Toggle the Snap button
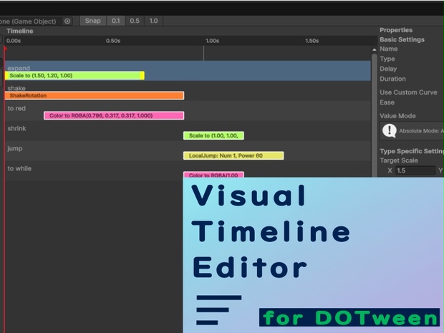 (93, 21)
